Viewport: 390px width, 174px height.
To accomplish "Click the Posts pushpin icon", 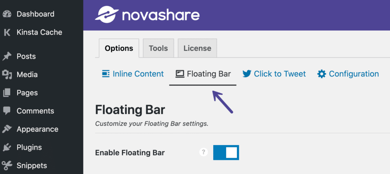I will [x=7, y=56].
